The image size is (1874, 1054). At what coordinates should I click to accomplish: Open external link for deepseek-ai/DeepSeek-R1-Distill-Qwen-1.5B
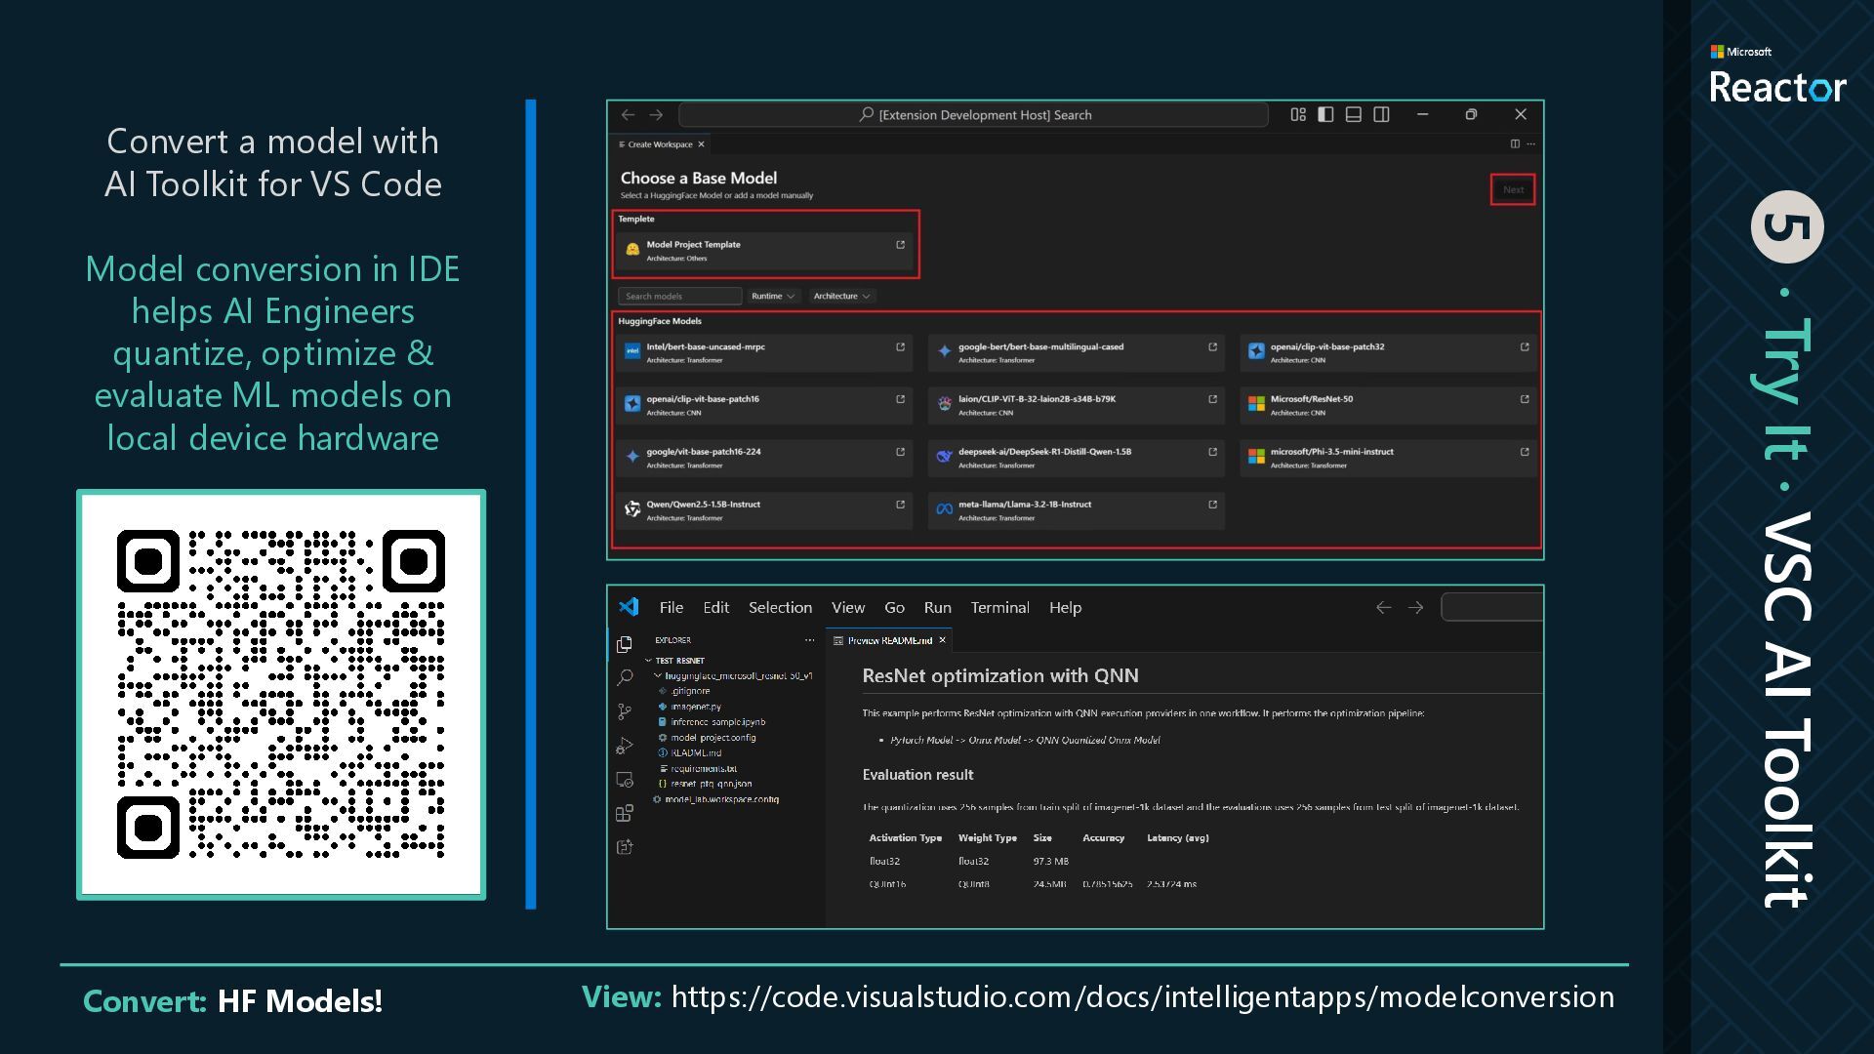pos(1212,452)
